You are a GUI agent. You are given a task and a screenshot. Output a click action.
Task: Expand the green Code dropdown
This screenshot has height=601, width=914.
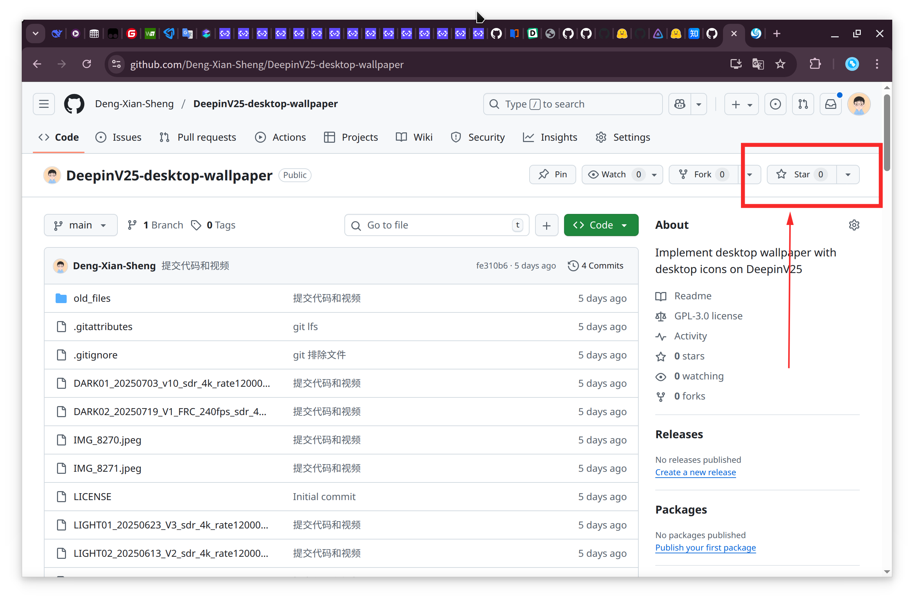point(601,225)
